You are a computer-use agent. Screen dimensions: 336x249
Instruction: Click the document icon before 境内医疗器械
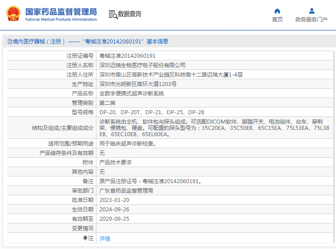coord(10,41)
